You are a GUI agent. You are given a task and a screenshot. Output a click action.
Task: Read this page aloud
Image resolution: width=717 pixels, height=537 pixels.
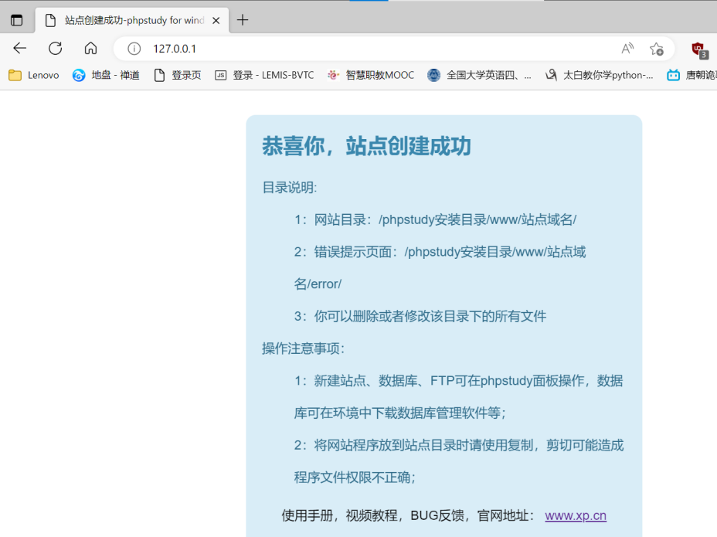pos(627,48)
